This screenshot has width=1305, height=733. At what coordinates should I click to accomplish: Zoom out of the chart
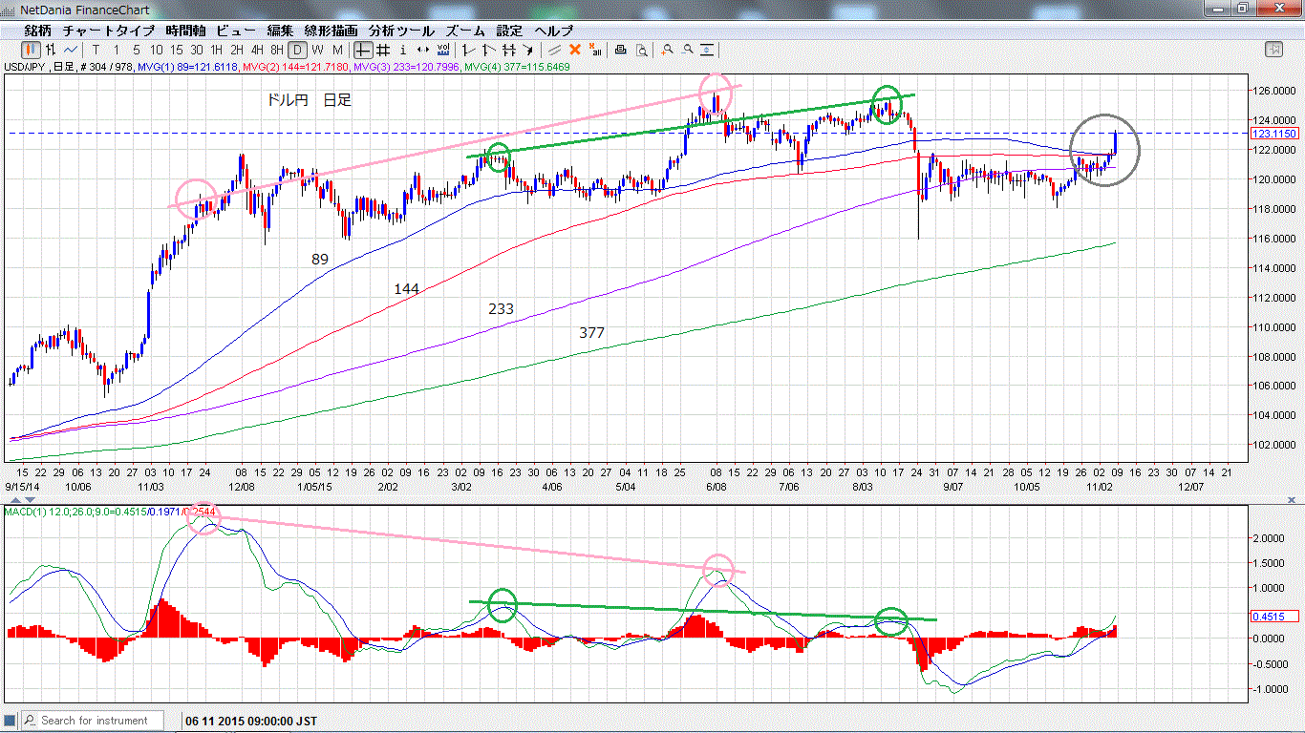[687, 50]
